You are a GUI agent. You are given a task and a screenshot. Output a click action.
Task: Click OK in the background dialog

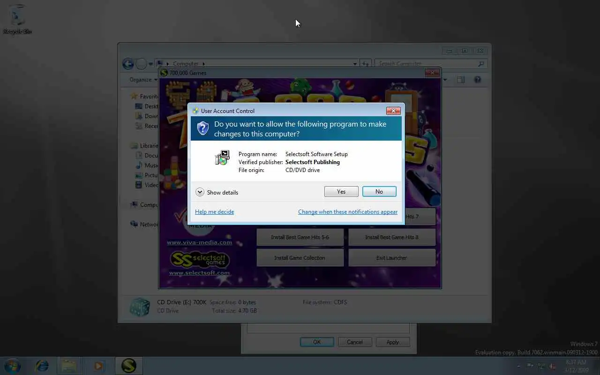point(317,342)
